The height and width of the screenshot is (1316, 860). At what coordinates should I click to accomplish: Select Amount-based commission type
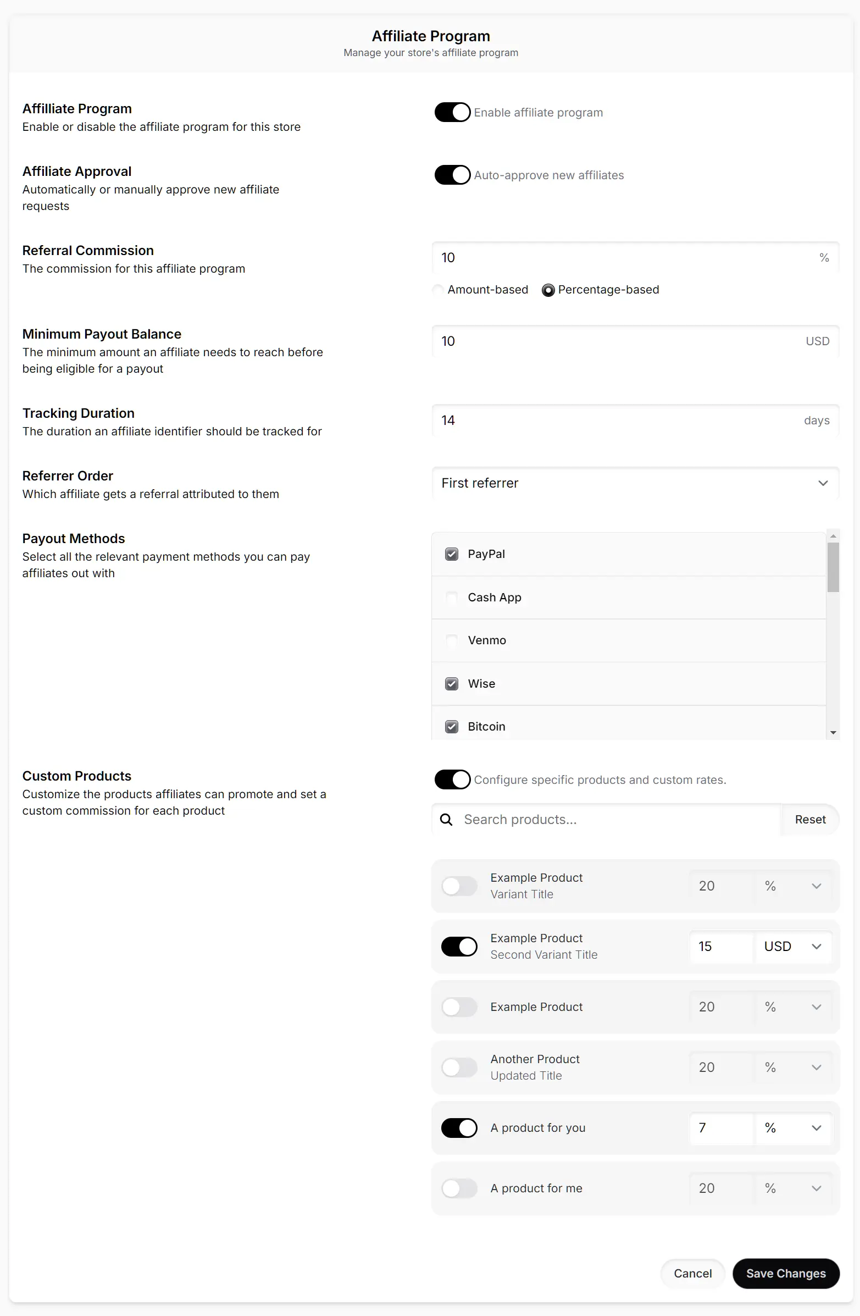pos(438,290)
